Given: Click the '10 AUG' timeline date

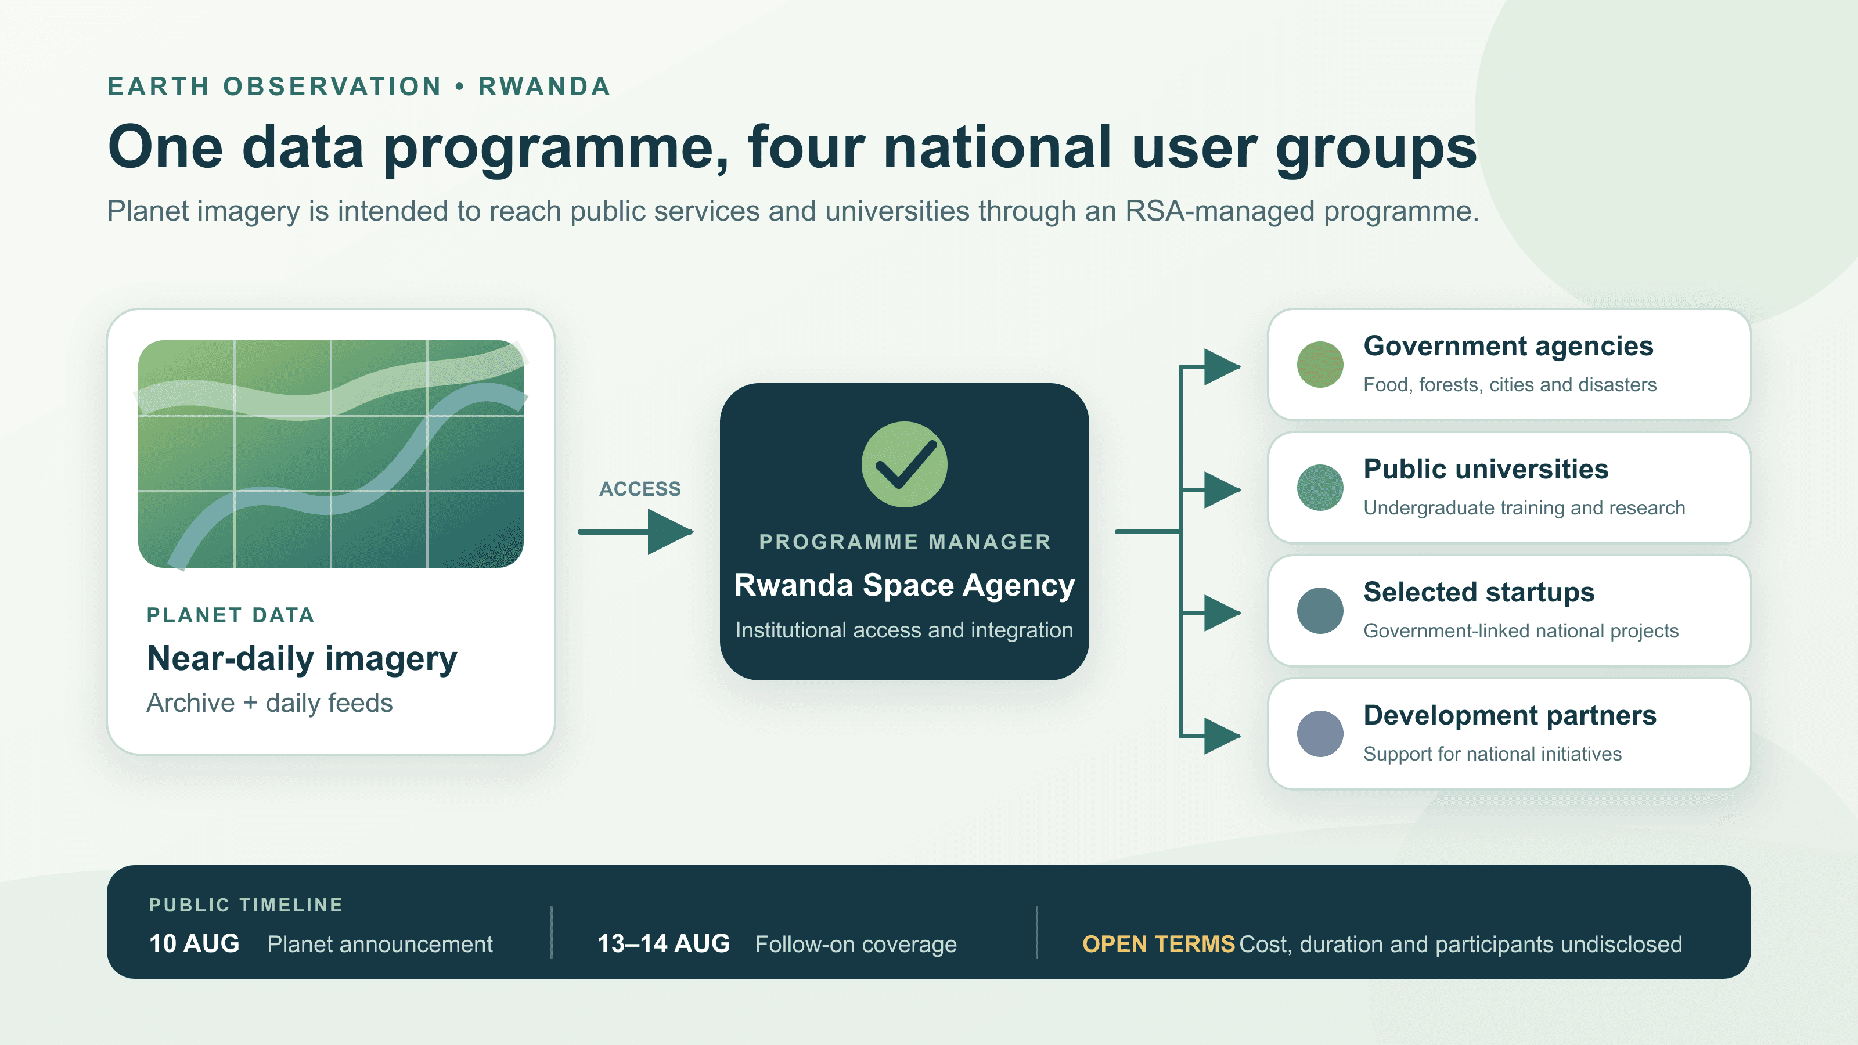Looking at the screenshot, I should click(194, 943).
